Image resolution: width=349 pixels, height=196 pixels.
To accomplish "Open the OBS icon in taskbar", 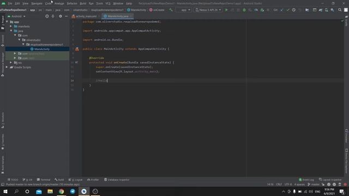I will coord(95,191).
